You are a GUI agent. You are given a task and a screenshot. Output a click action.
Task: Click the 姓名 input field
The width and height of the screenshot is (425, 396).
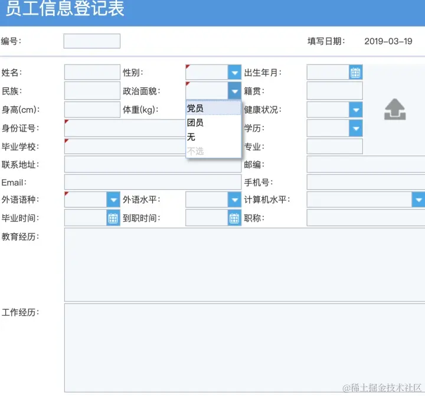[92, 72]
